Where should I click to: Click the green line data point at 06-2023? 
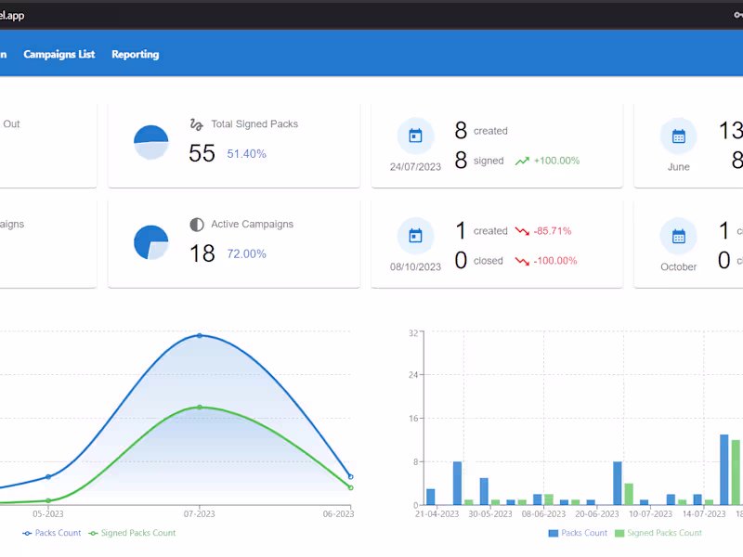(351, 487)
